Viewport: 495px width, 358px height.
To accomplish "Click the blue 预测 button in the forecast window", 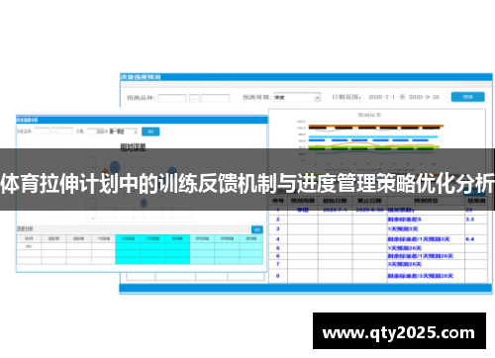I will [467, 97].
